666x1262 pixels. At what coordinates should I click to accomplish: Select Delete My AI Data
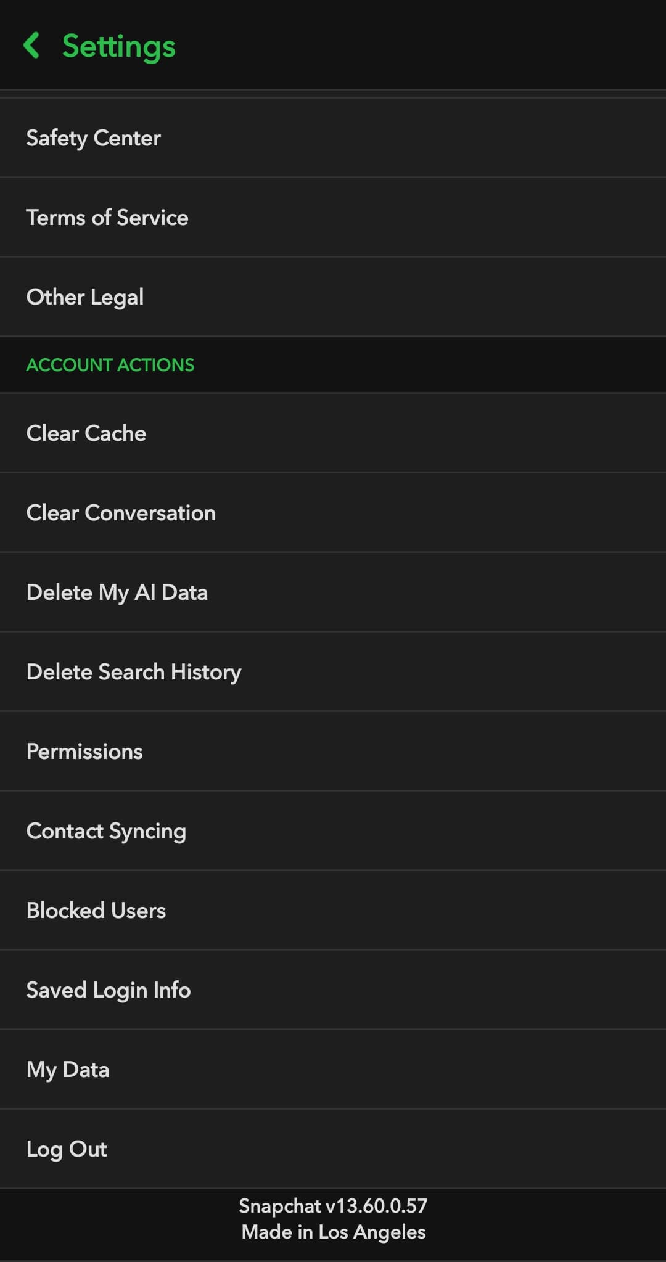click(x=118, y=592)
